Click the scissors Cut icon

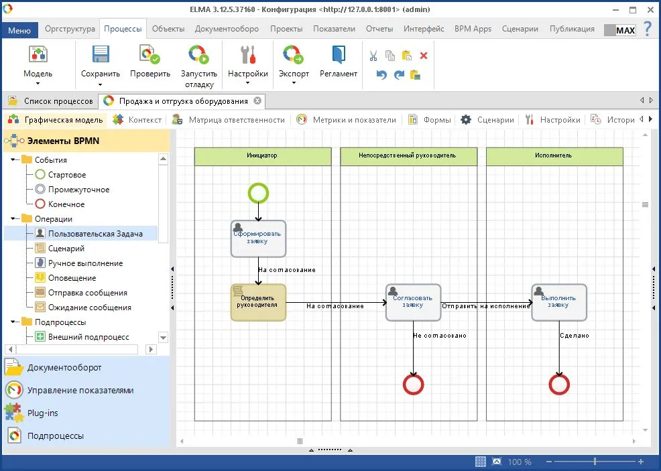373,56
